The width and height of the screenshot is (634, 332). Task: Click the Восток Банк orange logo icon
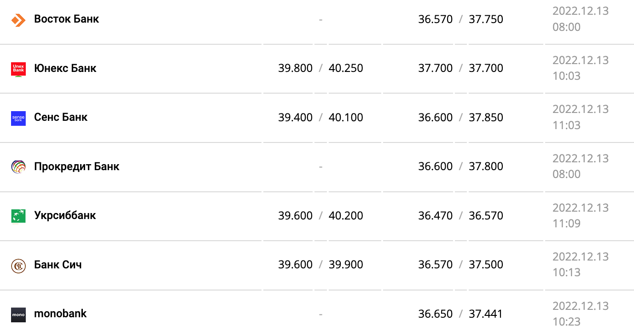pyautogui.click(x=18, y=19)
